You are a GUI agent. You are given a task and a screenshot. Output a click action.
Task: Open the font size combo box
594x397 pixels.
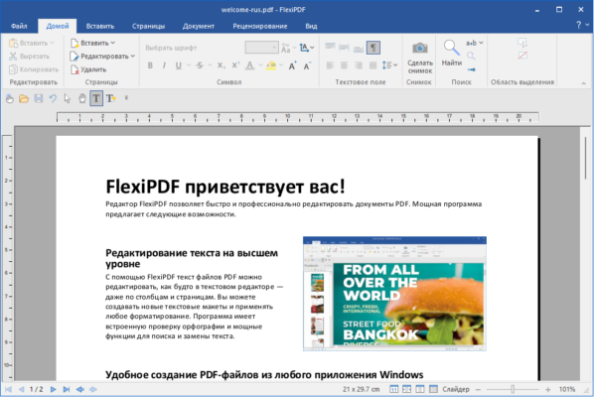click(x=261, y=48)
